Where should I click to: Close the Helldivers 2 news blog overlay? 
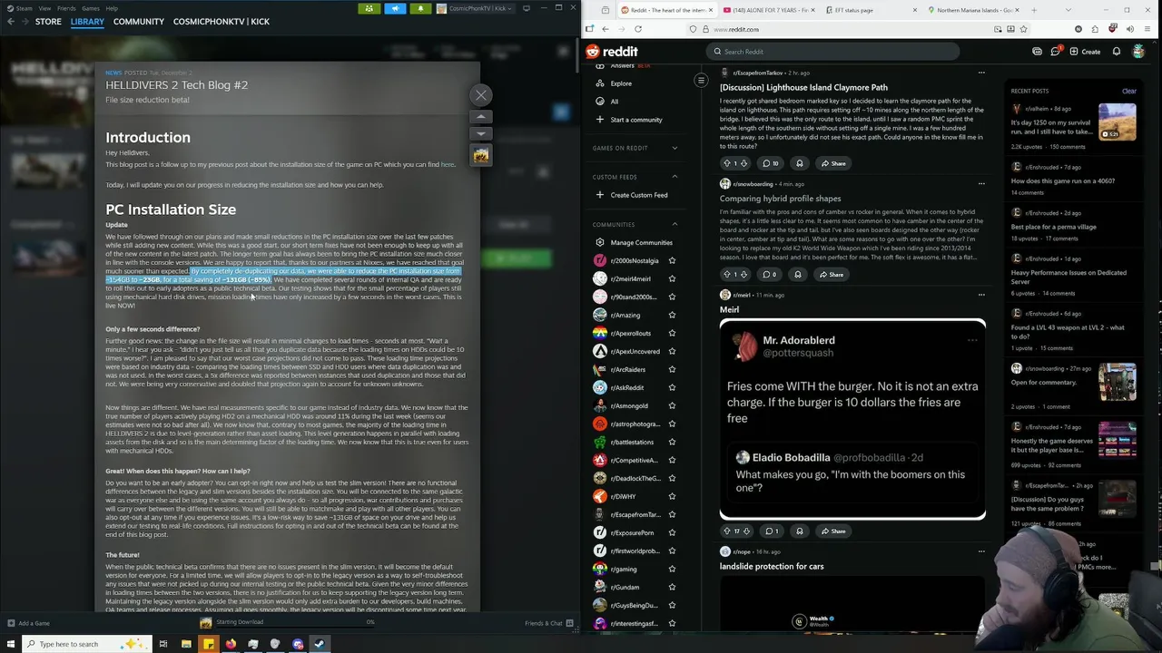[x=481, y=95]
